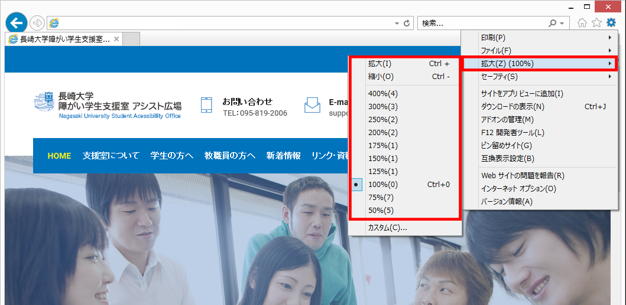
Task: Set zoom to 200%(2)
Action: [405, 132]
